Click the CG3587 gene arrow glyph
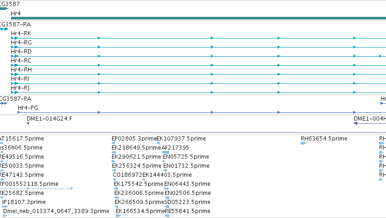The height and width of the screenshot is (218, 386). point(4,9)
